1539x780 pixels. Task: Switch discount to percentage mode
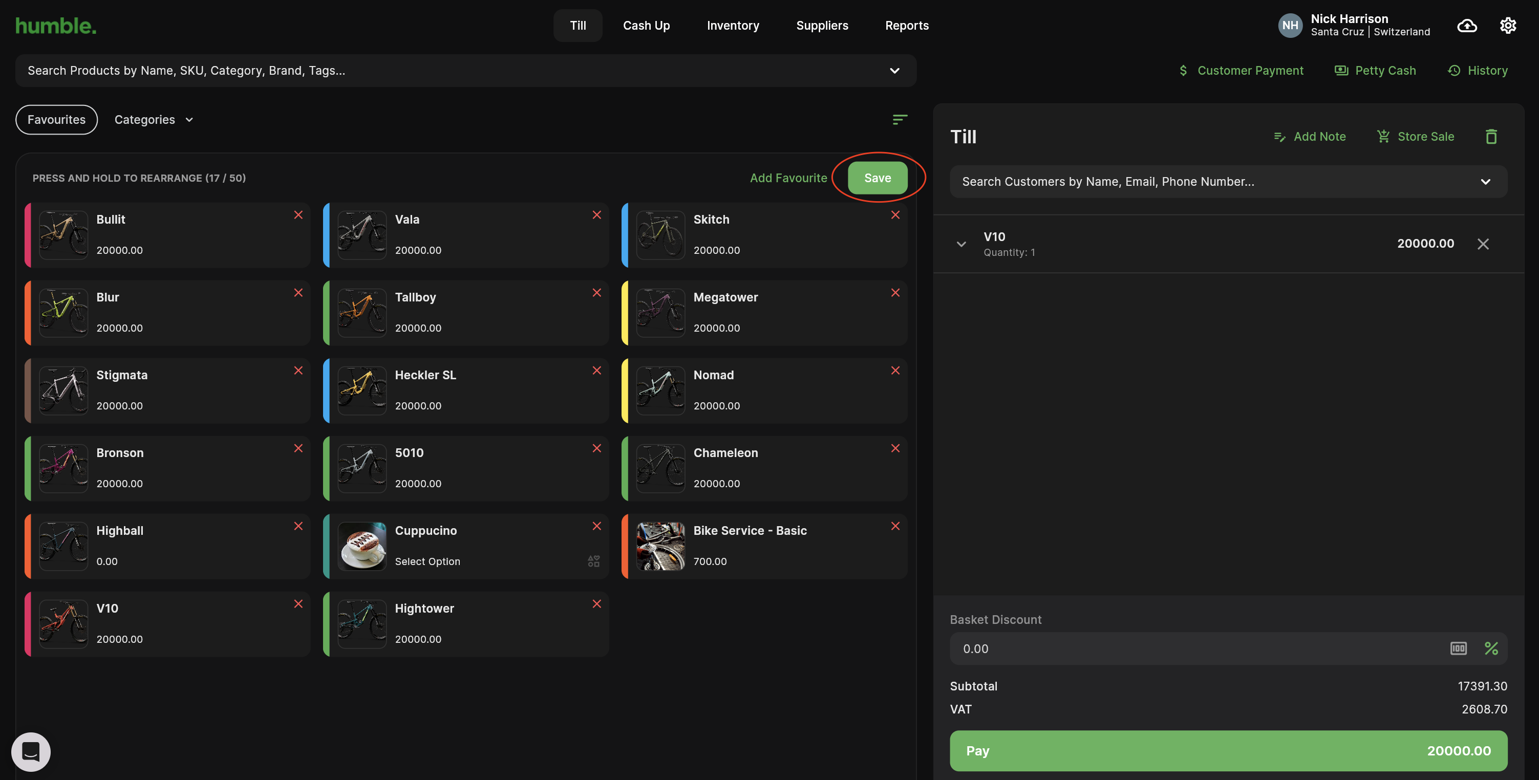(1491, 648)
